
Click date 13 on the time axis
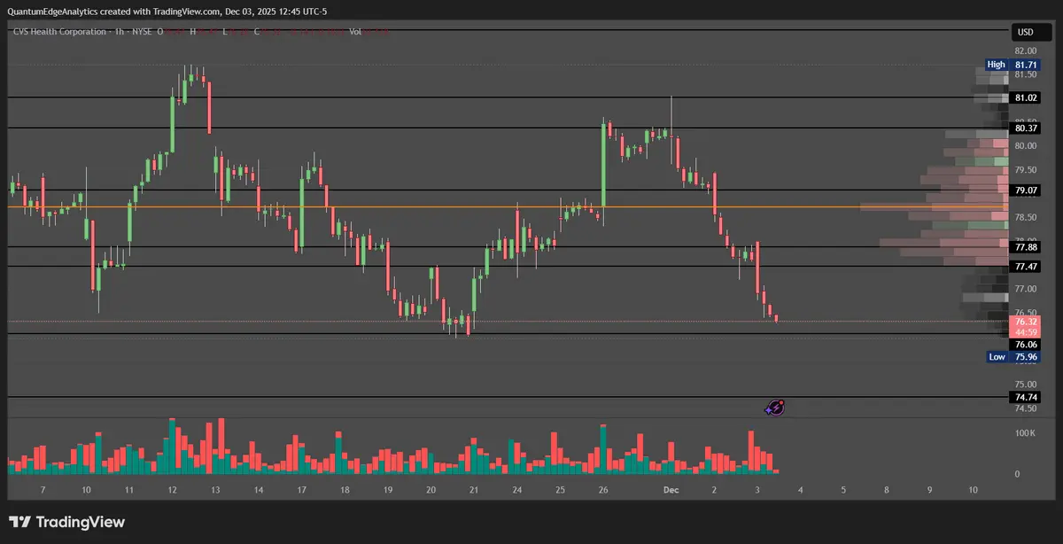[x=215, y=489]
